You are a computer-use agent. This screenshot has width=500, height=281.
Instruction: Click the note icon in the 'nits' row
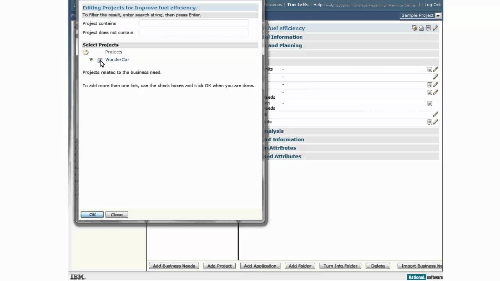(x=430, y=69)
